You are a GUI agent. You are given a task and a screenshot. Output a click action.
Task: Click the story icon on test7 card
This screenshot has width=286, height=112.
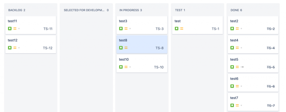[x=232, y=105]
